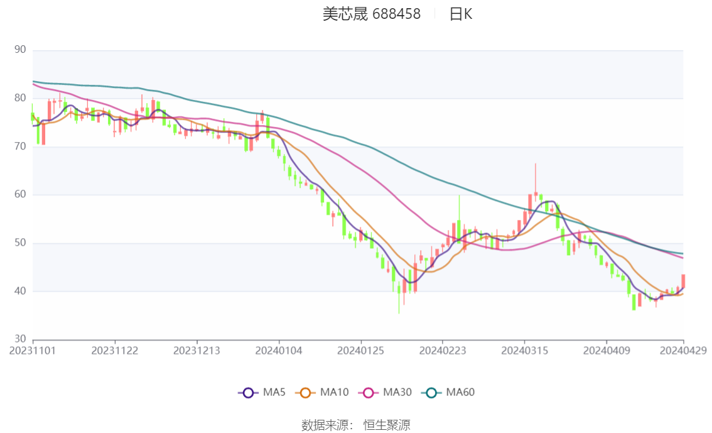Click y-axis value 50
The height and width of the screenshot is (433, 712).
pos(20,243)
